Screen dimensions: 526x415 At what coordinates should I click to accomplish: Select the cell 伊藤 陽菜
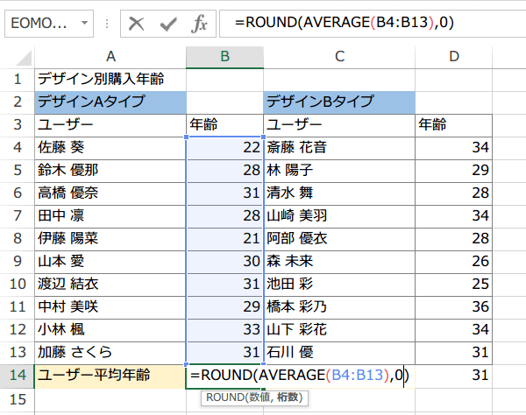pyautogui.click(x=110, y=239)
